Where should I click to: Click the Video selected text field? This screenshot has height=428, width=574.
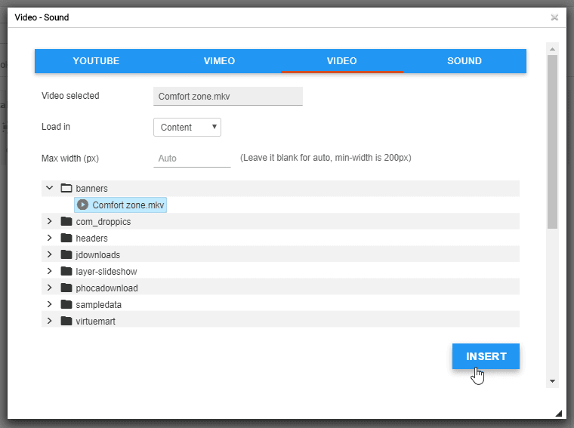click(227, 97)
